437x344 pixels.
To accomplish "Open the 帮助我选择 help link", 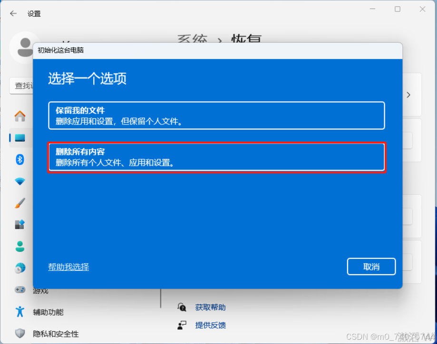I will [68, 267].
